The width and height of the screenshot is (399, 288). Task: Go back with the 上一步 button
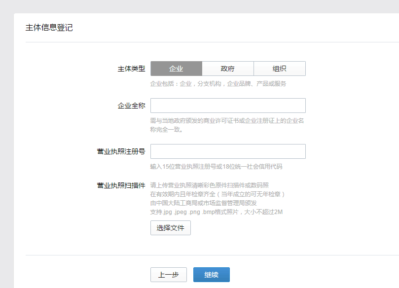point(168,275)
